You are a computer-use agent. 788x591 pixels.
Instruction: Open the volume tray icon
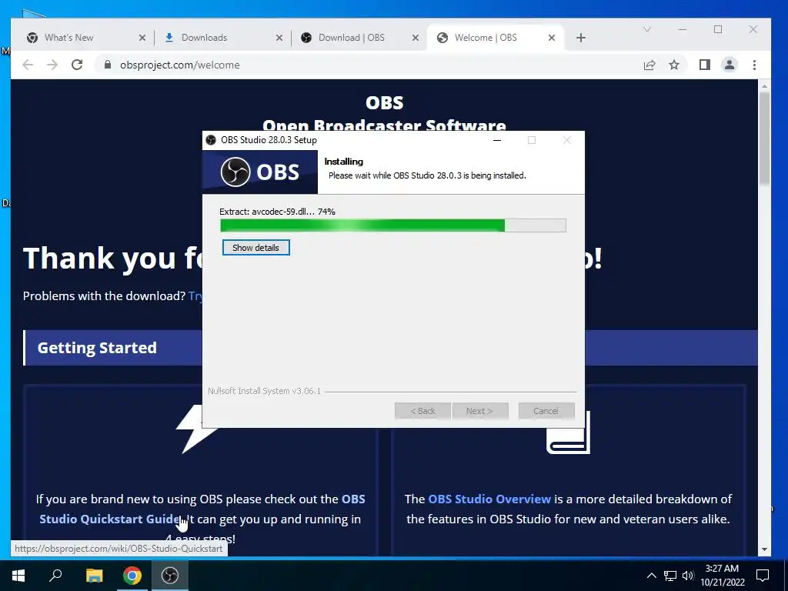(688, 576)
